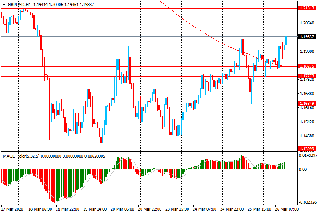Click the current price label 1.19837
317x214 pixels.
pyautogui.click(x=307, y=36)
